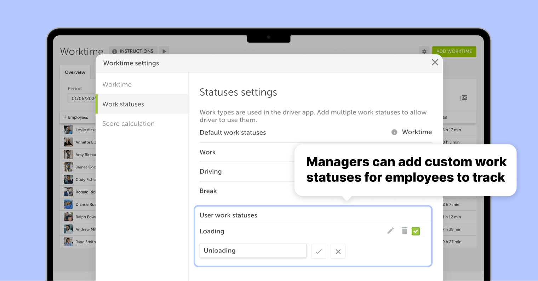Click inside the Unloading text field

pyautogui.click(x=253, y=250)
